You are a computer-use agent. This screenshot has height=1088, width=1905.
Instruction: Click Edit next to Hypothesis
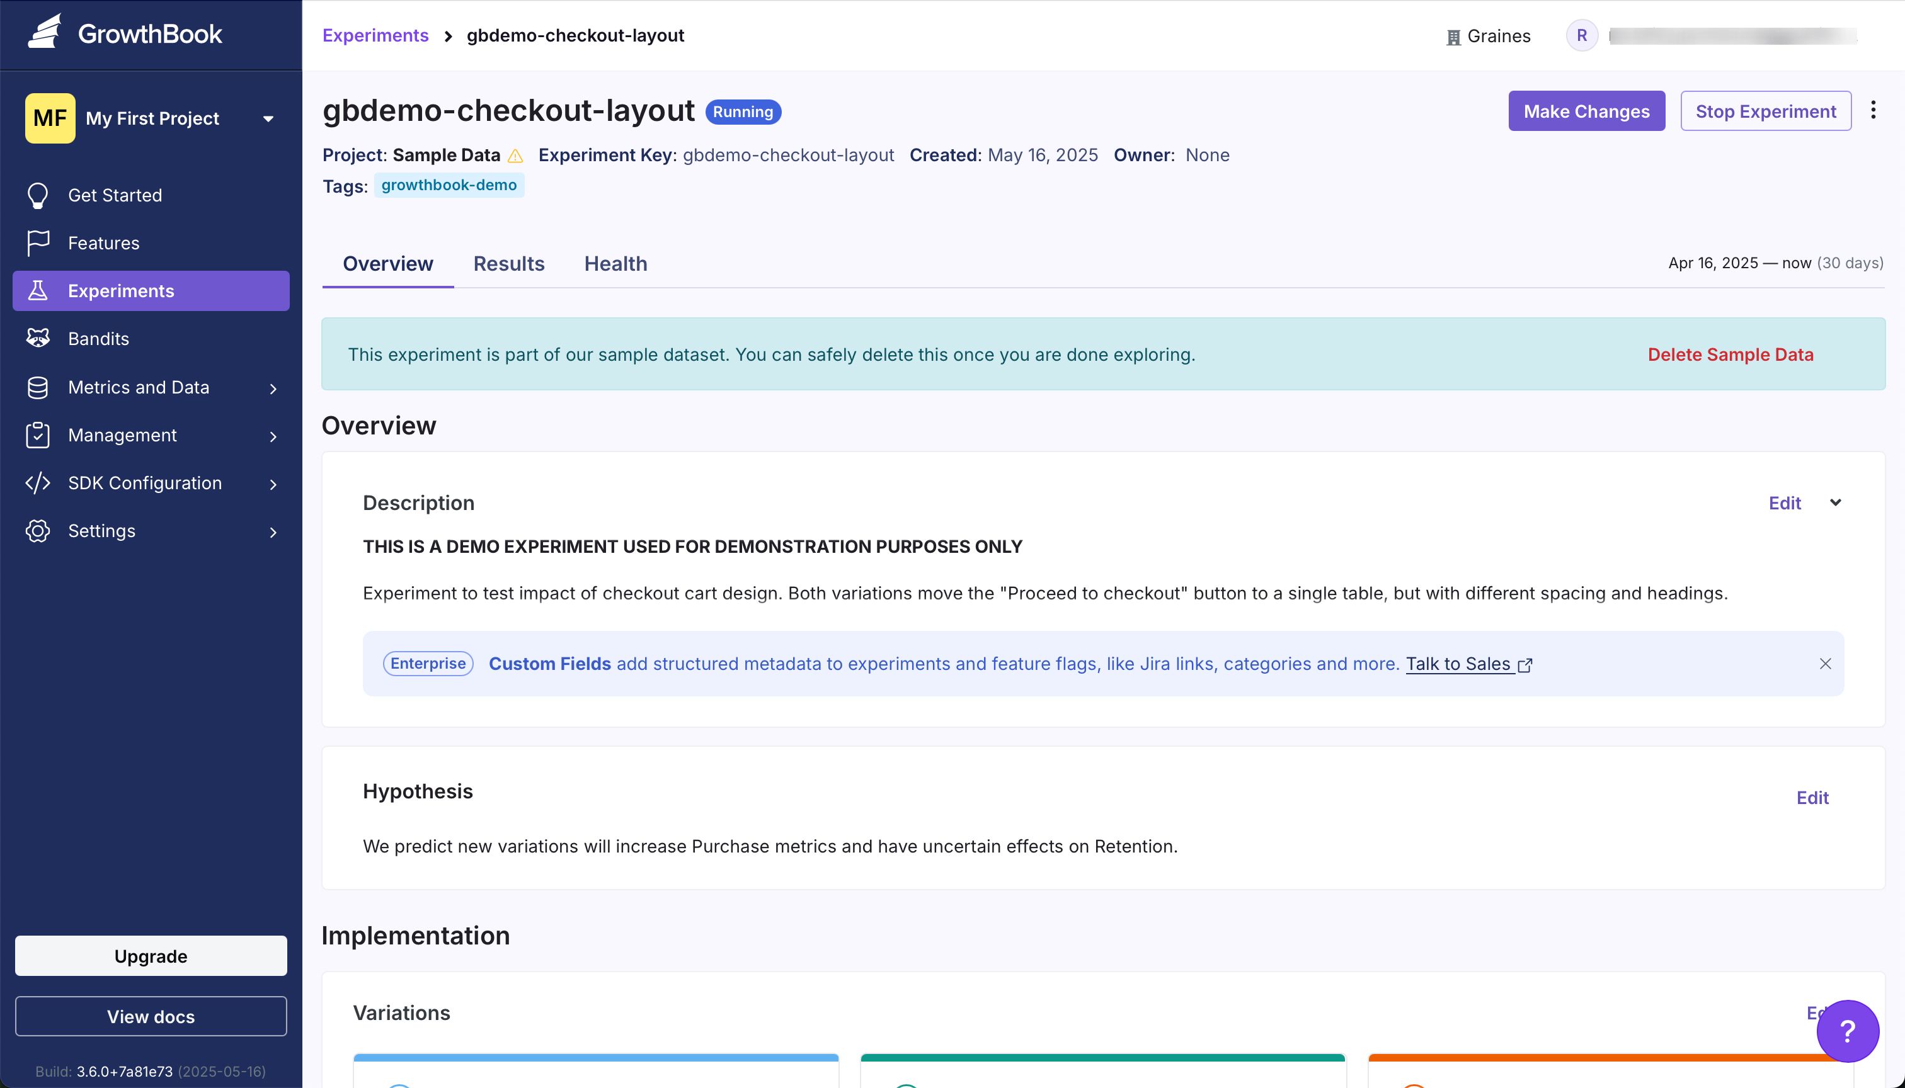(1812, 797)
